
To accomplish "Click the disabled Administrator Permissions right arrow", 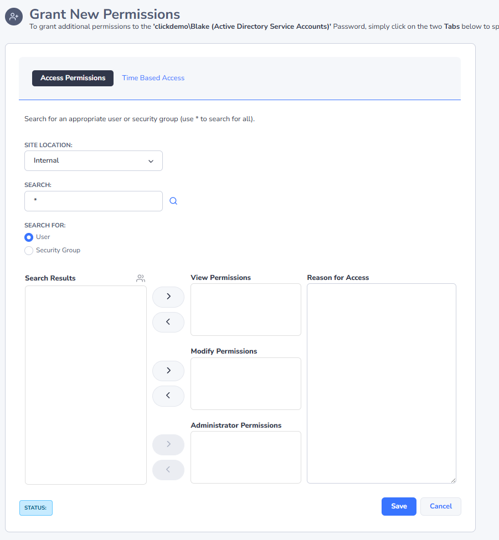I will [x=168, y=444].
